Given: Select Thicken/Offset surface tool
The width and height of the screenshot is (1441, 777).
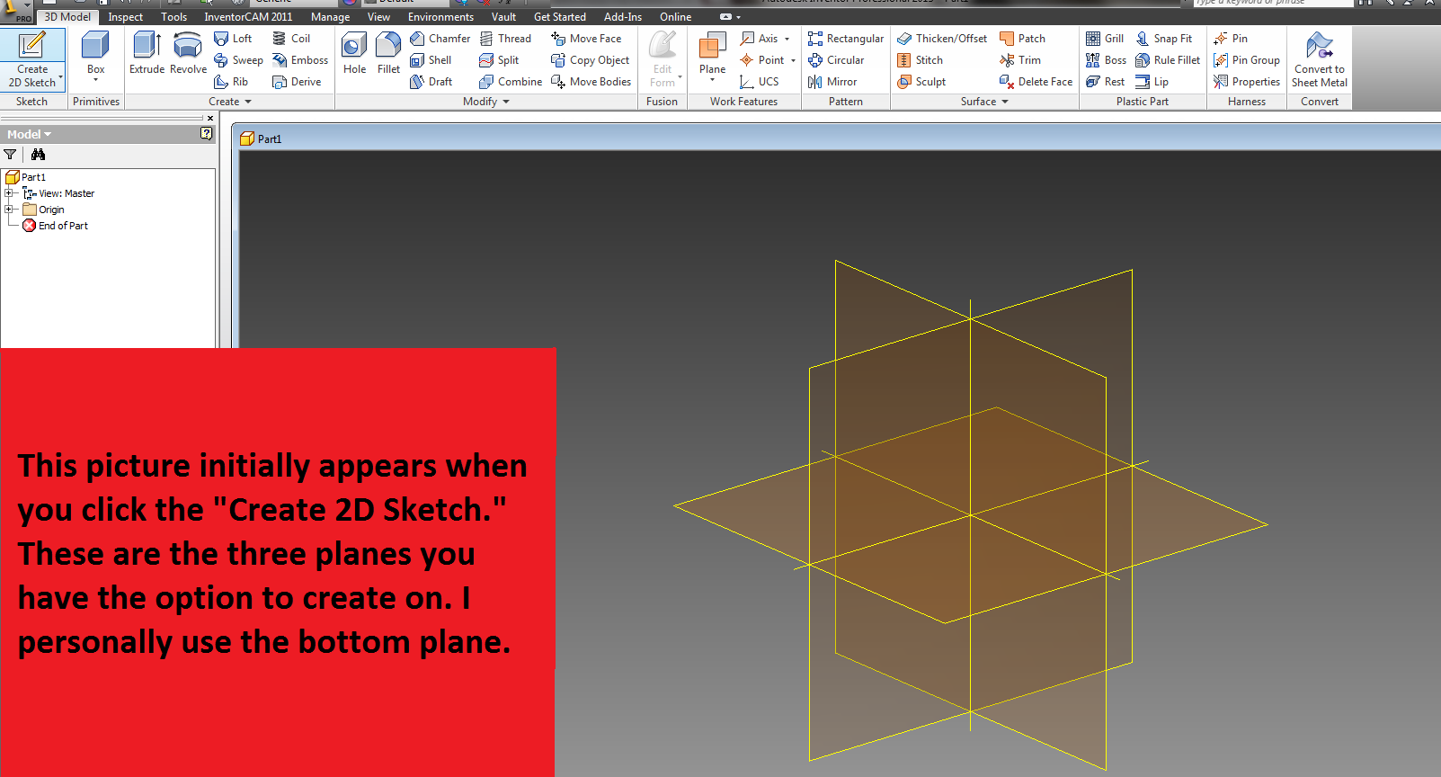Looking at the screenshot, I should [942, 39].
